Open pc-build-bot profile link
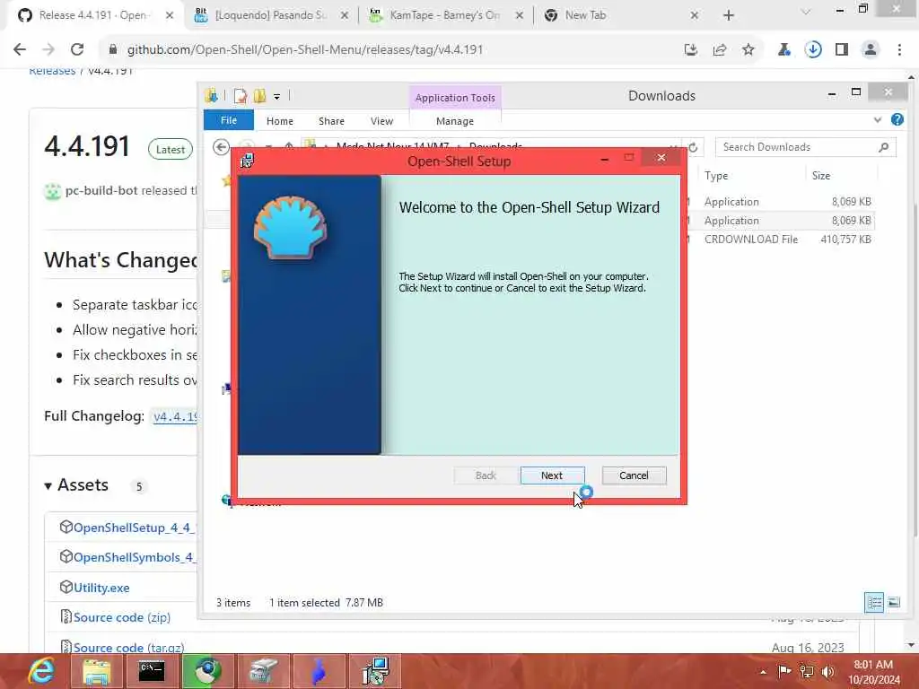Screen dimensions: 919x689 (x=101, y=190)
